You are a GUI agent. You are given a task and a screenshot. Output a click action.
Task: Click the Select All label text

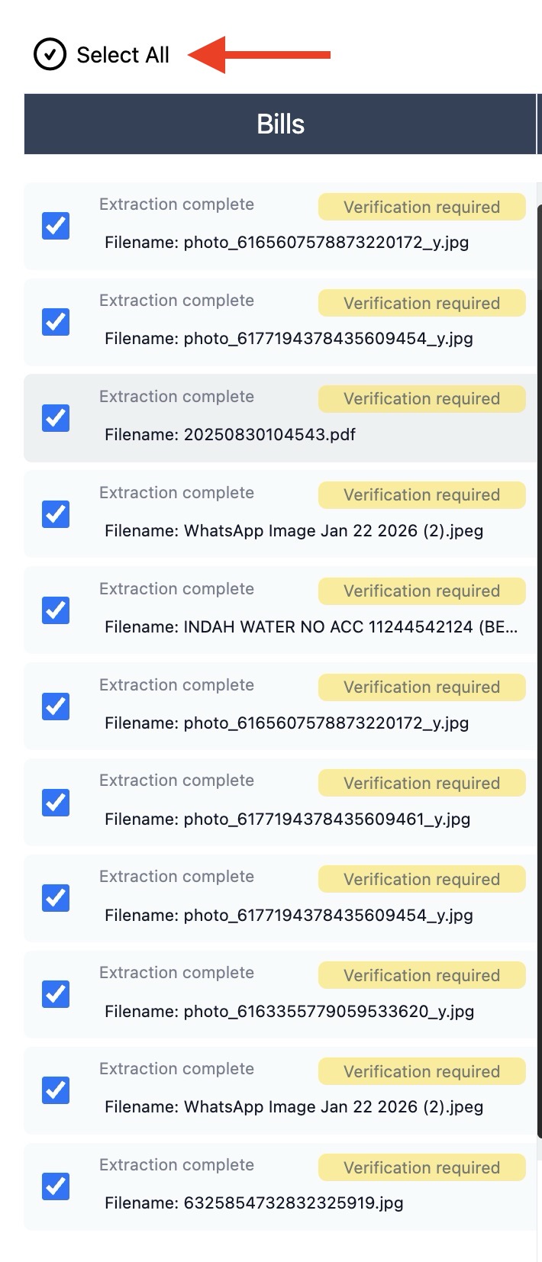pyautogui.click(x=123, y=55)
